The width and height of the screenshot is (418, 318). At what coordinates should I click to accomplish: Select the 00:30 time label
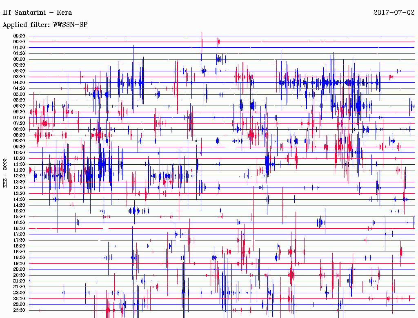pos(19,42)
